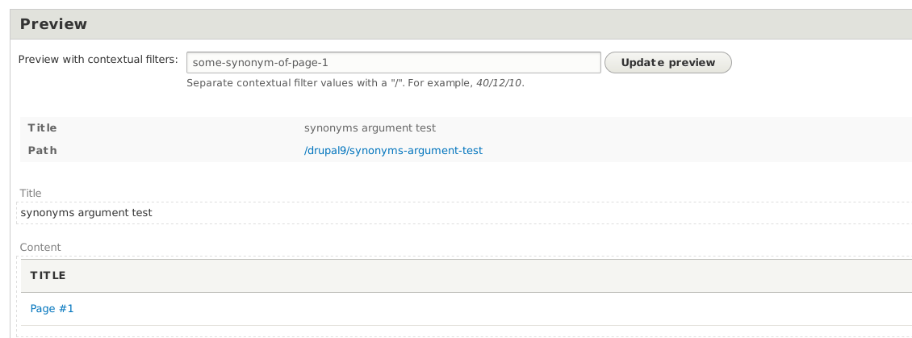
Task: Click the "Preview with contextual filters:" label
Action: point(98,59)
